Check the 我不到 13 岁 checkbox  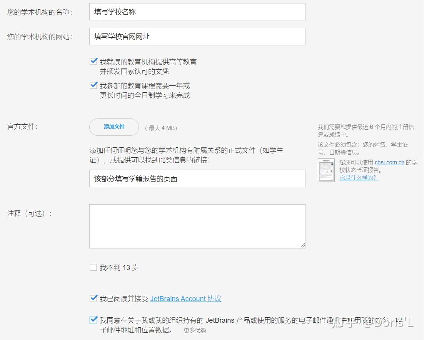pyautogui.click(x=93, y=267)
